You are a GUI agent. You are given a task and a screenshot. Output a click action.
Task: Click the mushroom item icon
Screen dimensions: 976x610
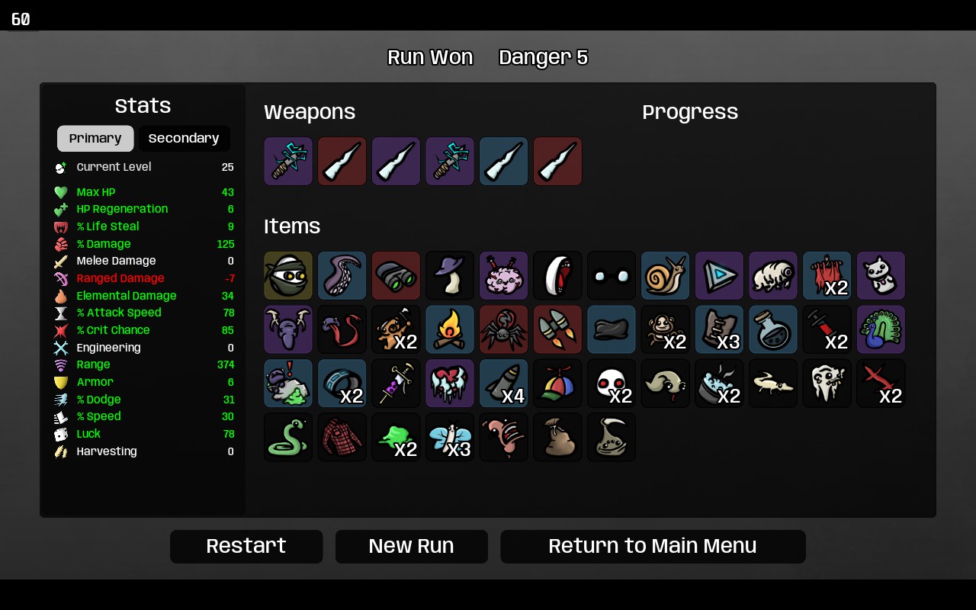coord(450,275)
